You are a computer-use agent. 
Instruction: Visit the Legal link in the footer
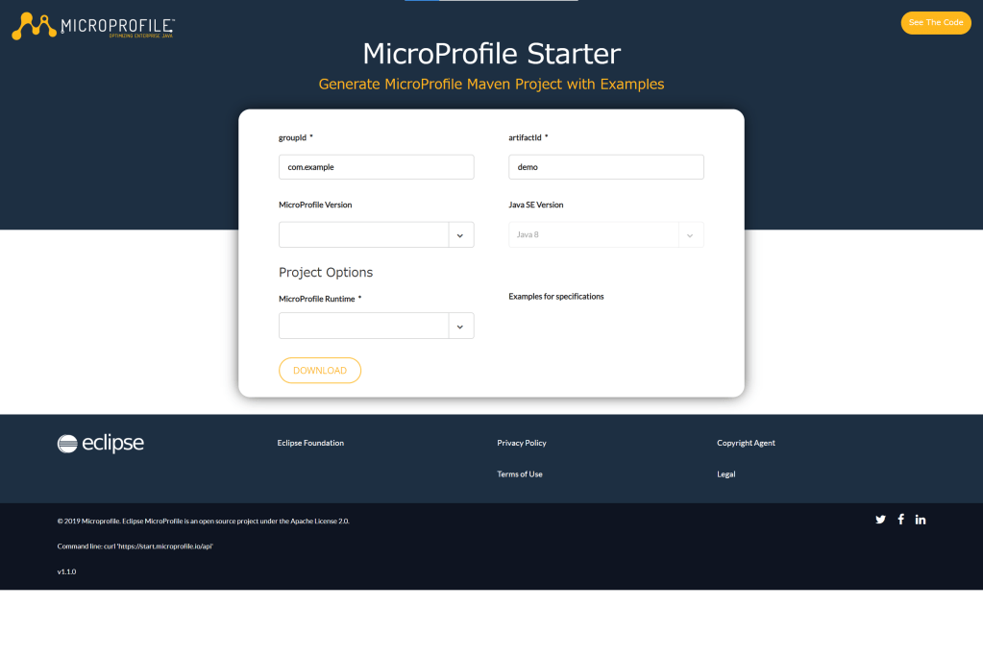pos(726,474)
